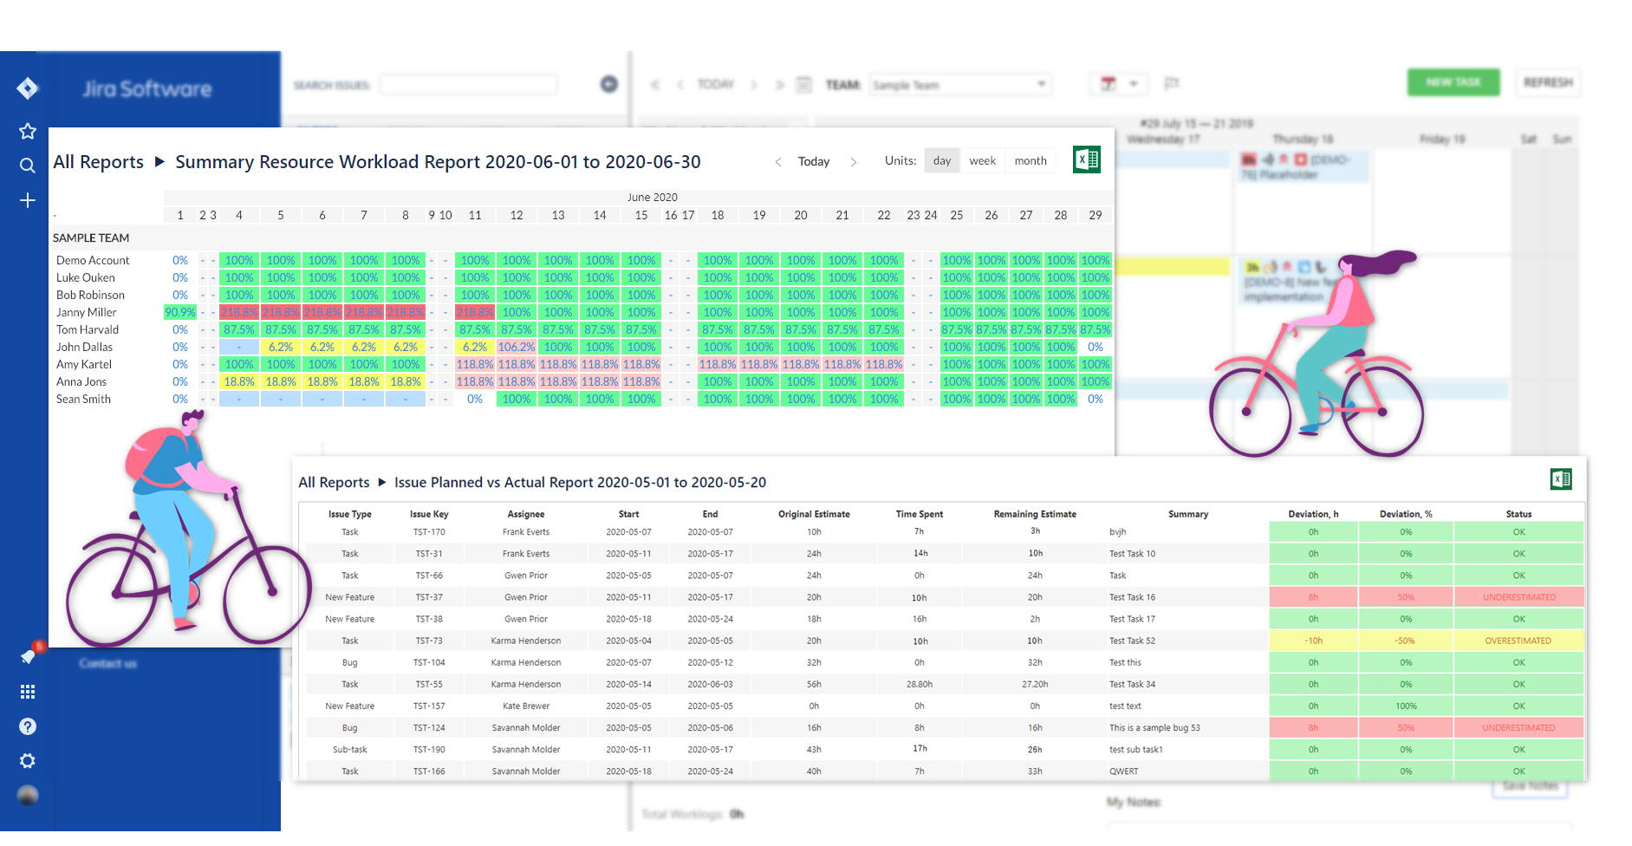
Task: Open All Reports in Planned vs Actual breadcrumb
Action: (x=334, y=482)
